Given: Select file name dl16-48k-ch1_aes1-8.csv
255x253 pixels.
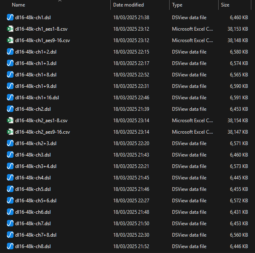Looking at the screenshot, I should [x=41, y=29].
